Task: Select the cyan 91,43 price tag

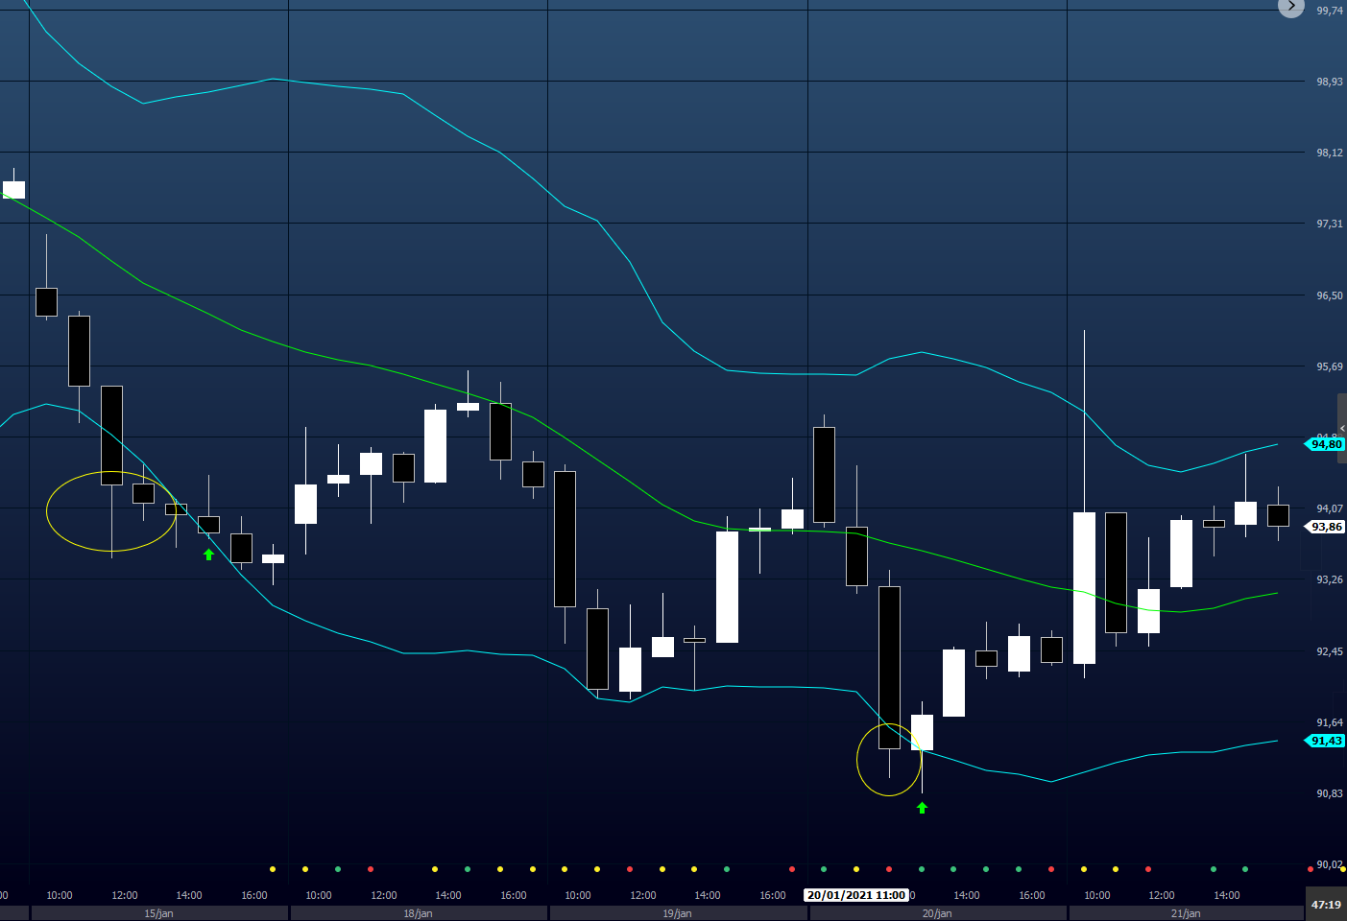Action: [1325, 741]
